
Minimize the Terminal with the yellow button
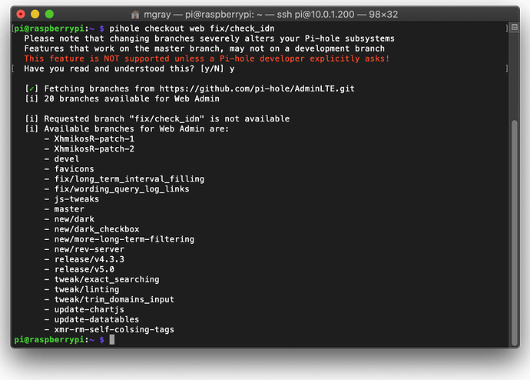coord(35,14)
